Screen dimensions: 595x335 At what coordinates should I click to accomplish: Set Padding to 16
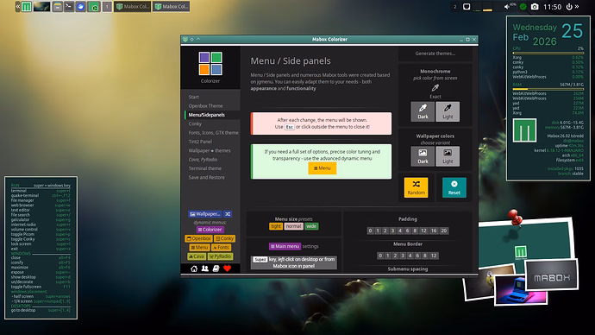point(434,231)
